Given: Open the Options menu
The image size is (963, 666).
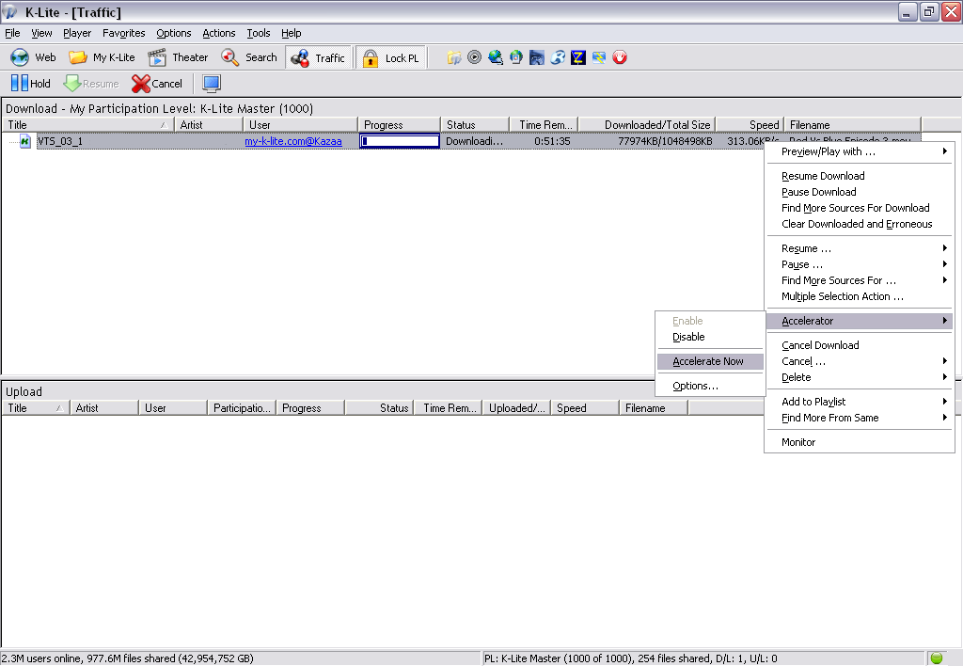Looking at the screenshot, I should [174, 33].
